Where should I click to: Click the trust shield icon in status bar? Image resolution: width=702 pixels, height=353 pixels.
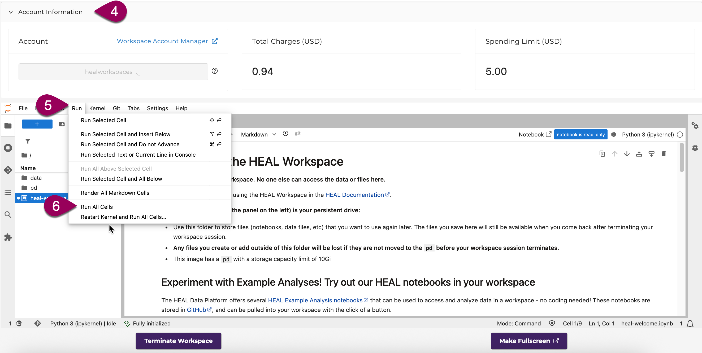click(552, 323)
